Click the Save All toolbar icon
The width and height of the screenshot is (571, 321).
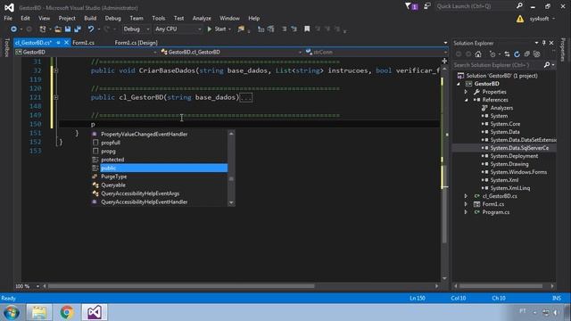[78, 29]
